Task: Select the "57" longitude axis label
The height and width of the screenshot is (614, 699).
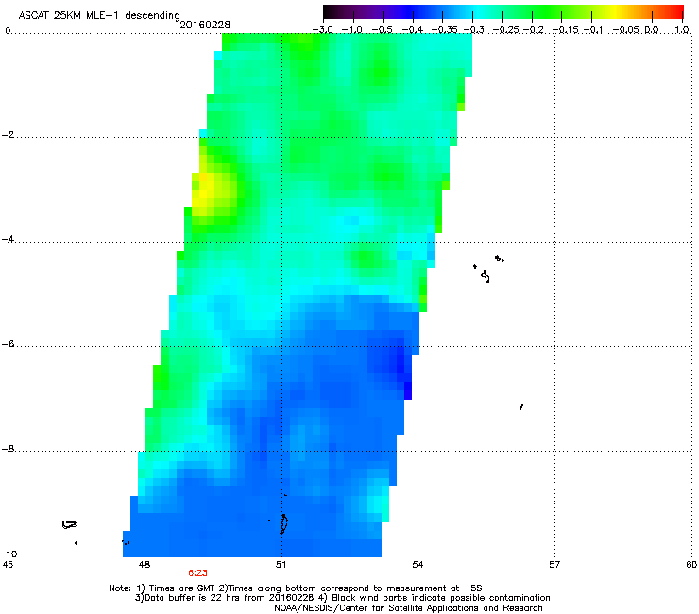Action: click(x=554, y=565)
